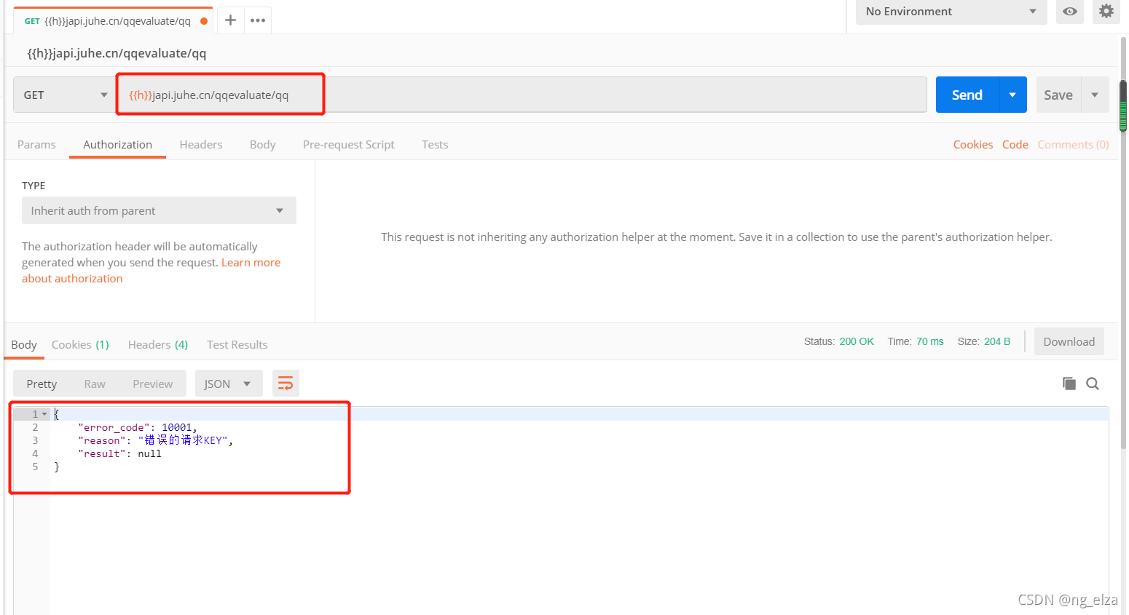Expand the Save button dropdown arrow
The width and height of the screenshot is (1129, 615).
[x=1095, y=95]
